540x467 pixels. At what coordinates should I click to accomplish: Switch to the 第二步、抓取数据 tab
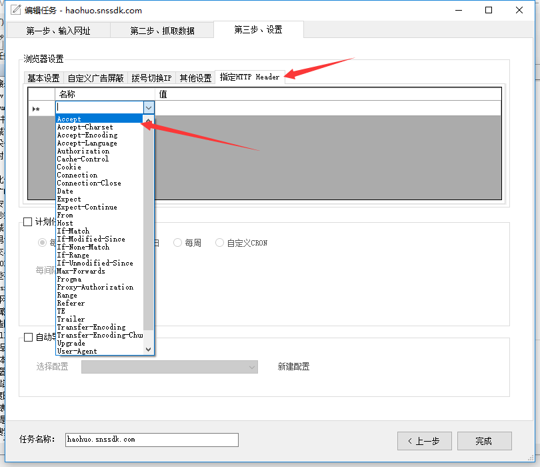pos(162,29)
